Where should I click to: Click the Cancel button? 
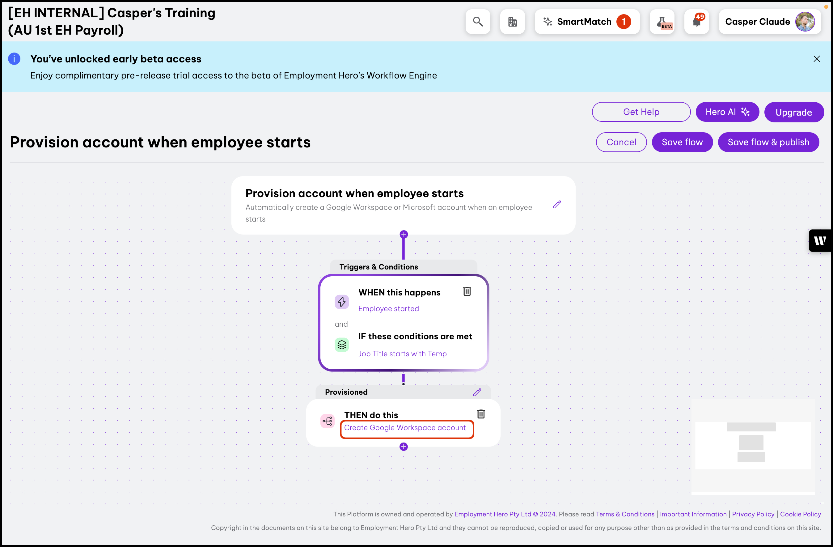click(621, 142)
